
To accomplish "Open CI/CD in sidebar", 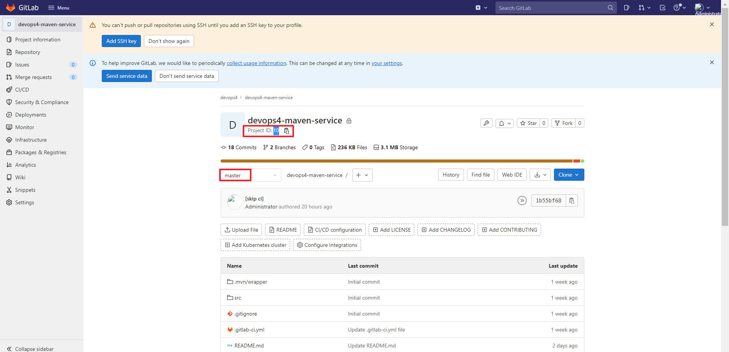I will 41,90.
